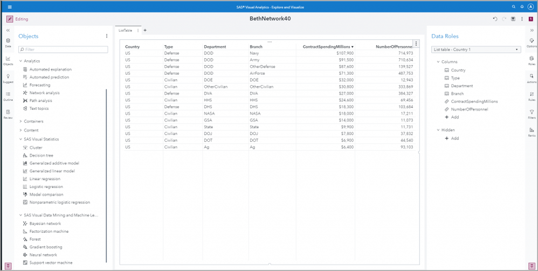Expand the Containers section
The height and width of the screenshot is (271, 538).
click(x=21, y=121)
